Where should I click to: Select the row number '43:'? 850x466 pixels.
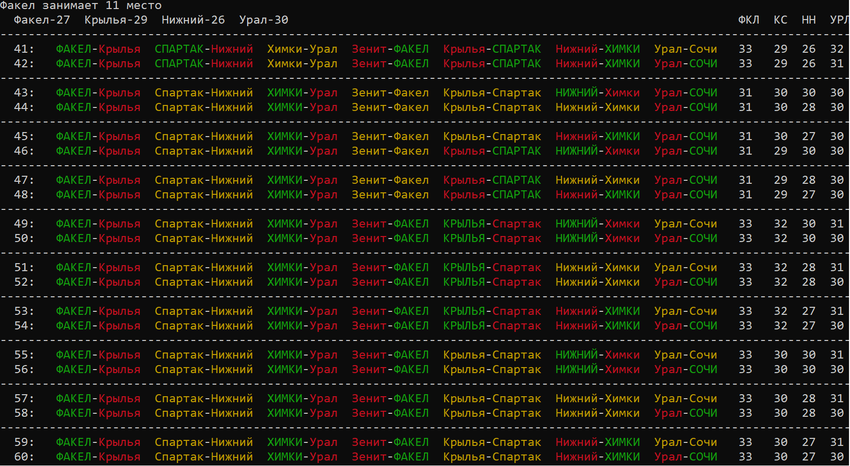click(x=24, y=93)
